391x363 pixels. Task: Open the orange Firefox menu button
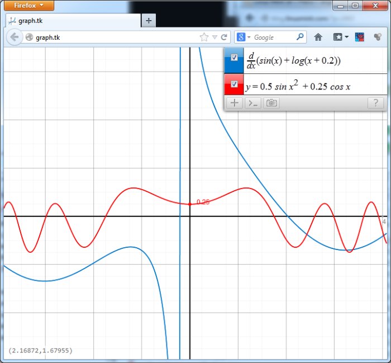point(29,5)
